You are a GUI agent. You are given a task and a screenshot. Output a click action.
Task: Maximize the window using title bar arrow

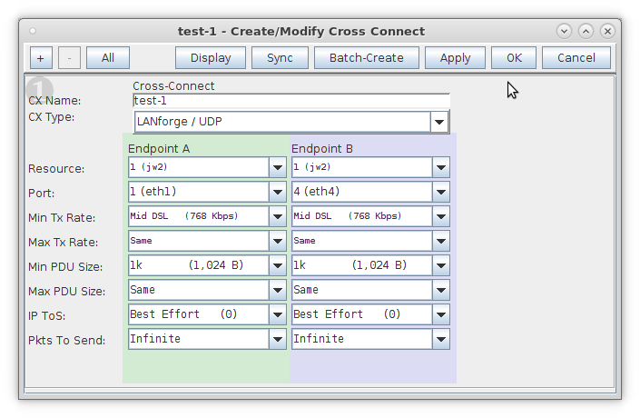pos(586,31)
